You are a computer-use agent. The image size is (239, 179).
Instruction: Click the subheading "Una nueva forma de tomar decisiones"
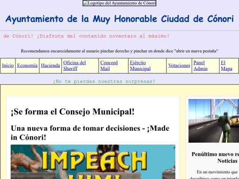(90, 133)
